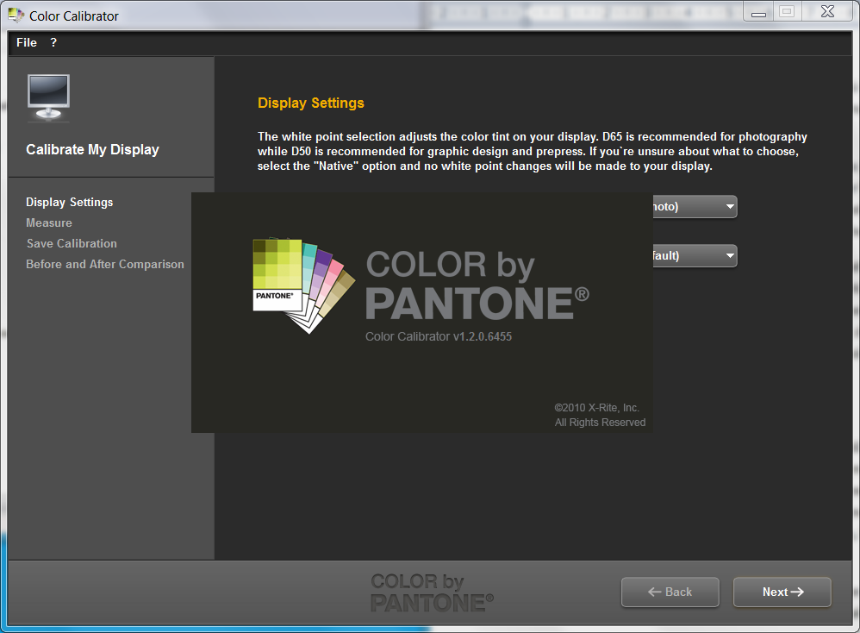Screen dimensions: 860x633
Task: Close the Color Calibrator window
Action: click(x=826, y=12)
